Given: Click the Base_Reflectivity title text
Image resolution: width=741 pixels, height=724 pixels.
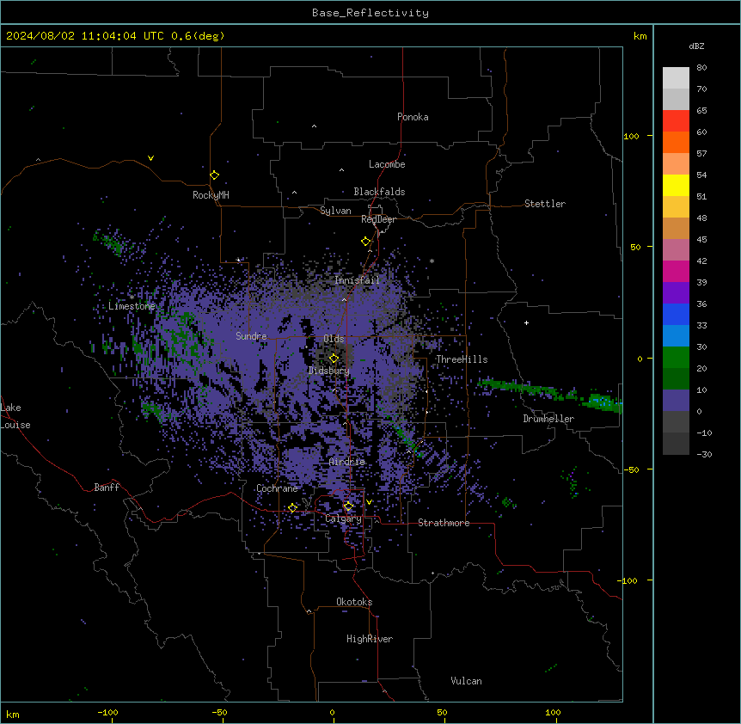Looking at the screenshot, I should coord(370,13).
